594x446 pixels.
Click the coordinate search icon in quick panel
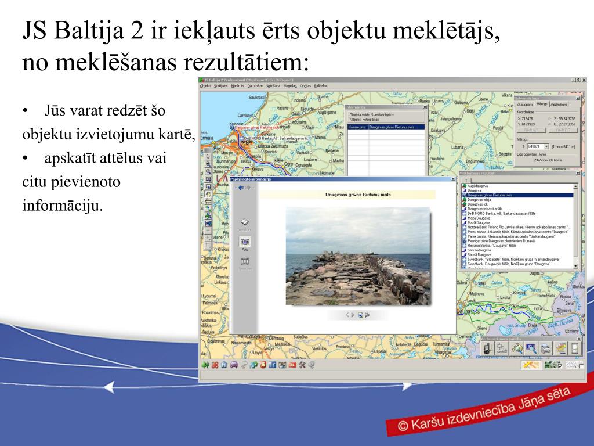(531, 348)
